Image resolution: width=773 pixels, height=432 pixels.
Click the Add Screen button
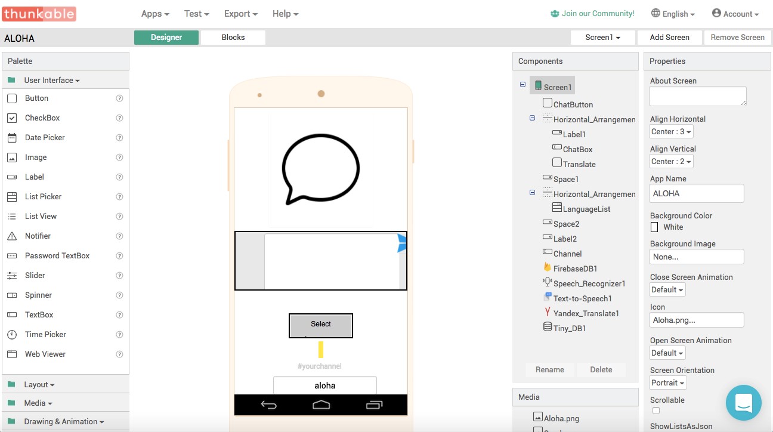click(x=669, y=38)
